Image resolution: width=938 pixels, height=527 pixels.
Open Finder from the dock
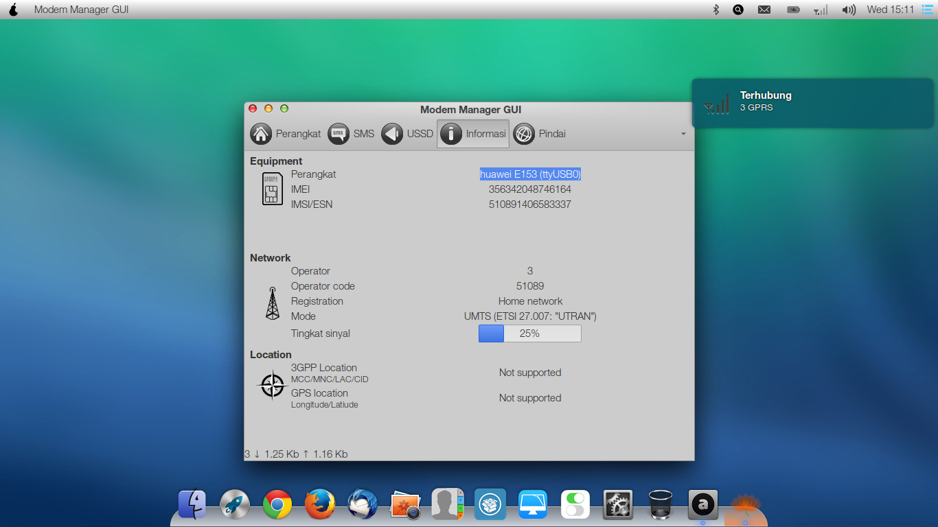tap(192, 504)
